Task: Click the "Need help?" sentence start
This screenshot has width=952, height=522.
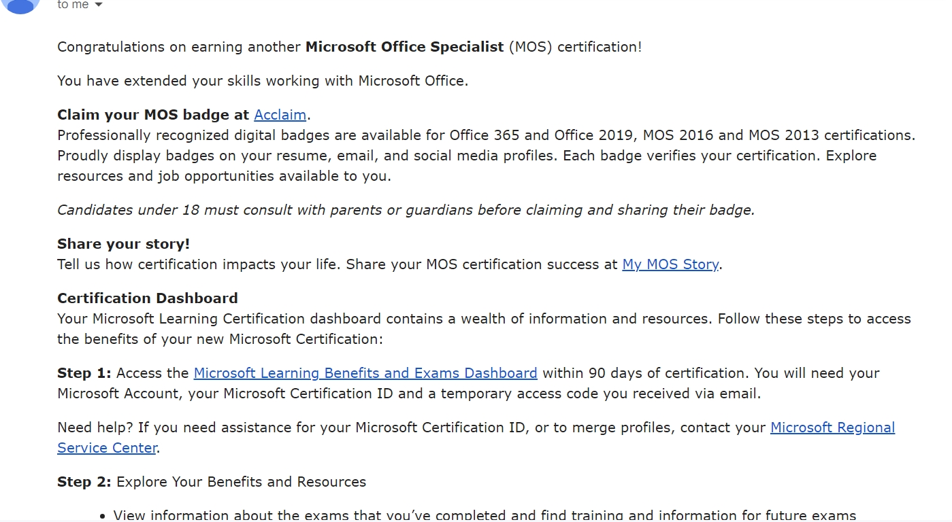Action: pos(95,428)
